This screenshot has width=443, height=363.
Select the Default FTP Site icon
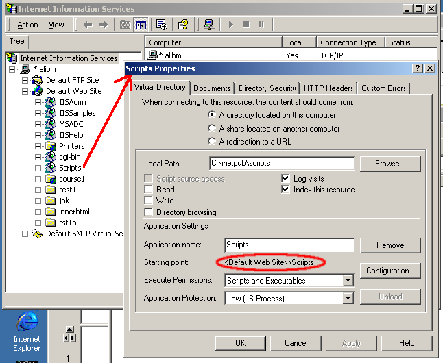pyautogui.click(x=37, y=80)
